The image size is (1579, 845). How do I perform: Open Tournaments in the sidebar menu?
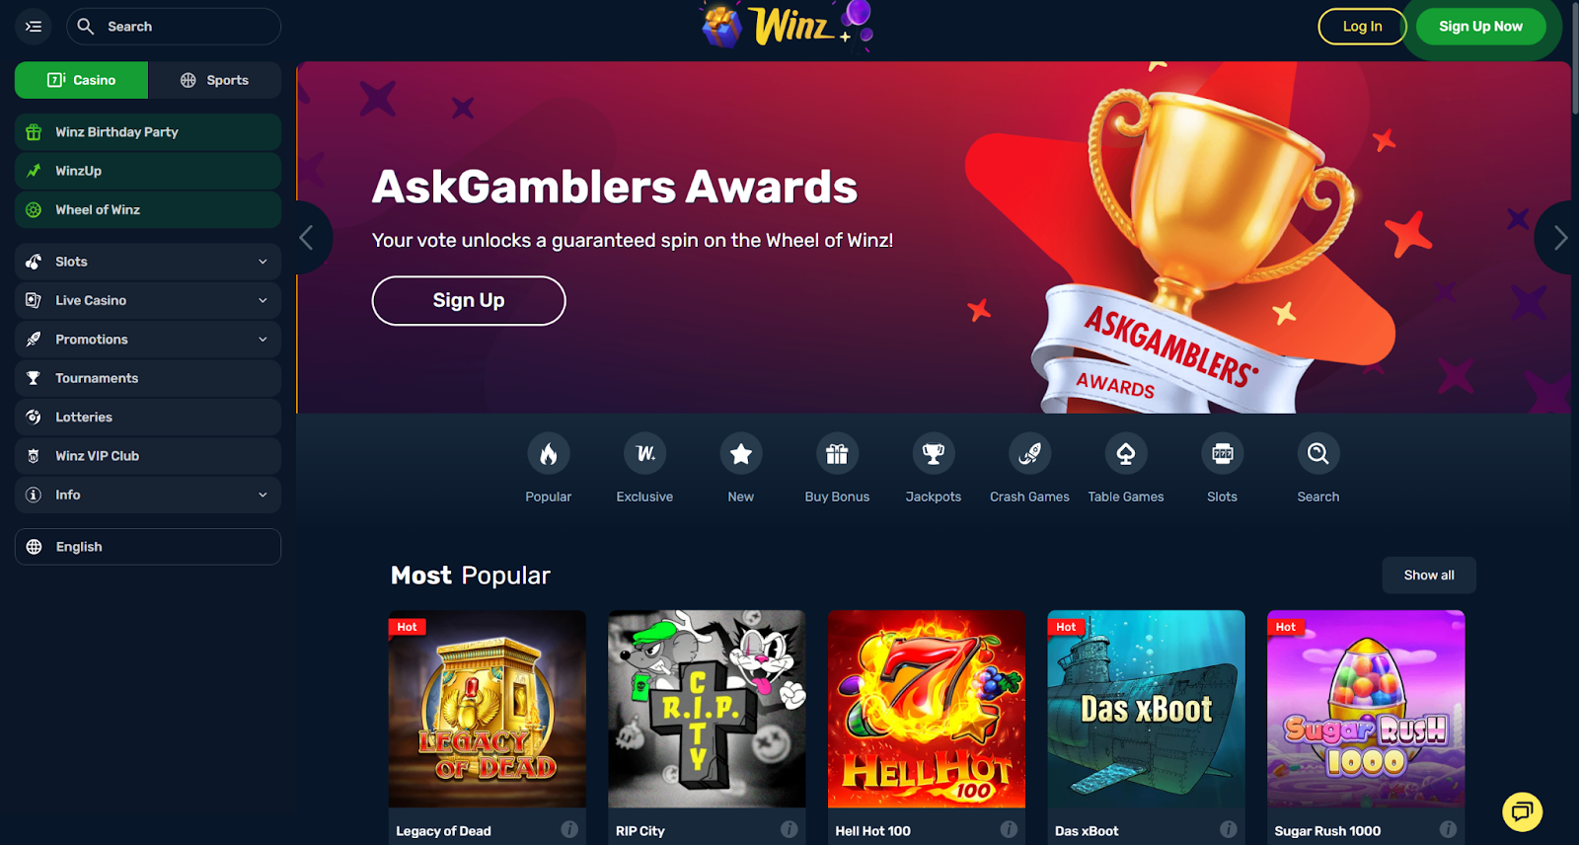[x=148, y=378]
